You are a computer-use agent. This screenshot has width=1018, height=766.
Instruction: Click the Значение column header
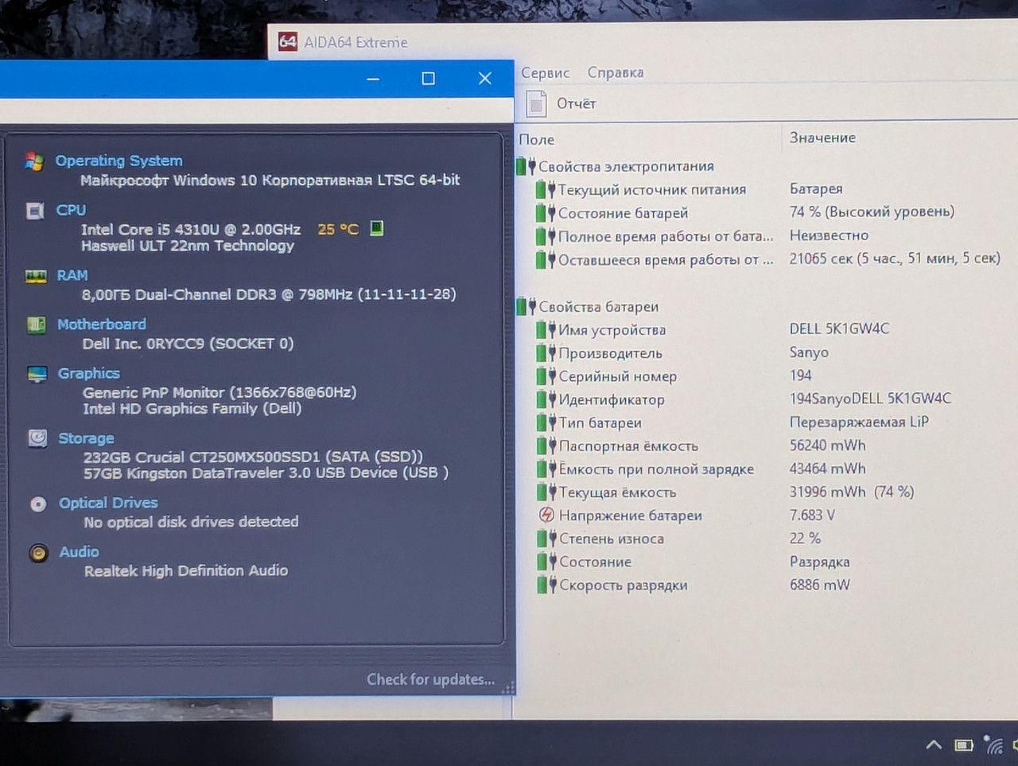[x=822, y=138]
